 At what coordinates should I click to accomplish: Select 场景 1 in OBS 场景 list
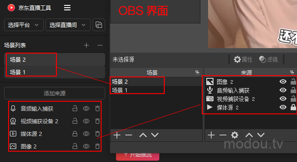[156, 90]
